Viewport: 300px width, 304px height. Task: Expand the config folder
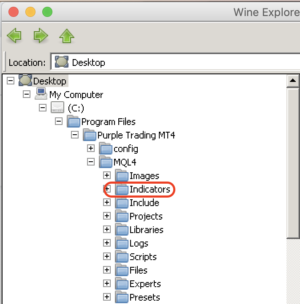pos(91,148)
